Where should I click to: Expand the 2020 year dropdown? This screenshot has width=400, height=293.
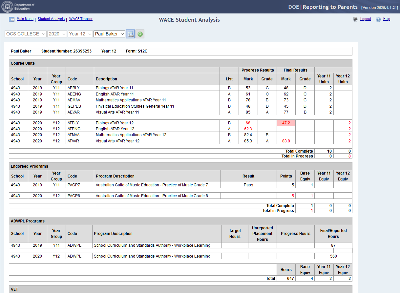(57, 34)
